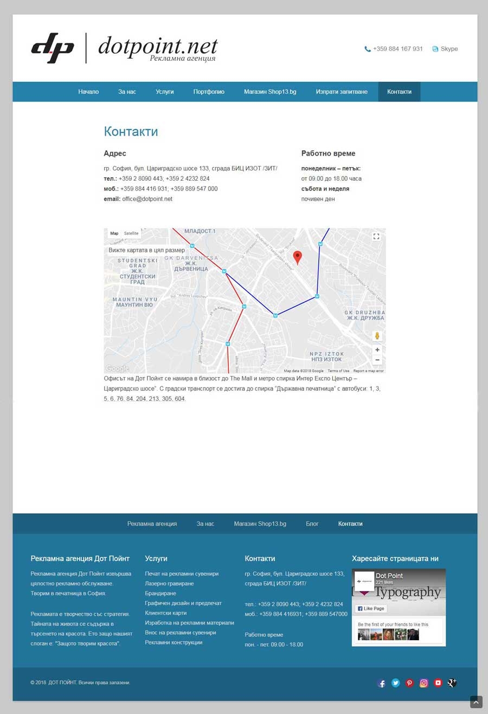Switch the map to Map view

pyautogui.click(x=114, y=233)
